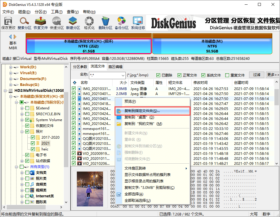Switch to the 扇区编辑 tab
This screenshot has height=217, width=280.
coord(115,67)
